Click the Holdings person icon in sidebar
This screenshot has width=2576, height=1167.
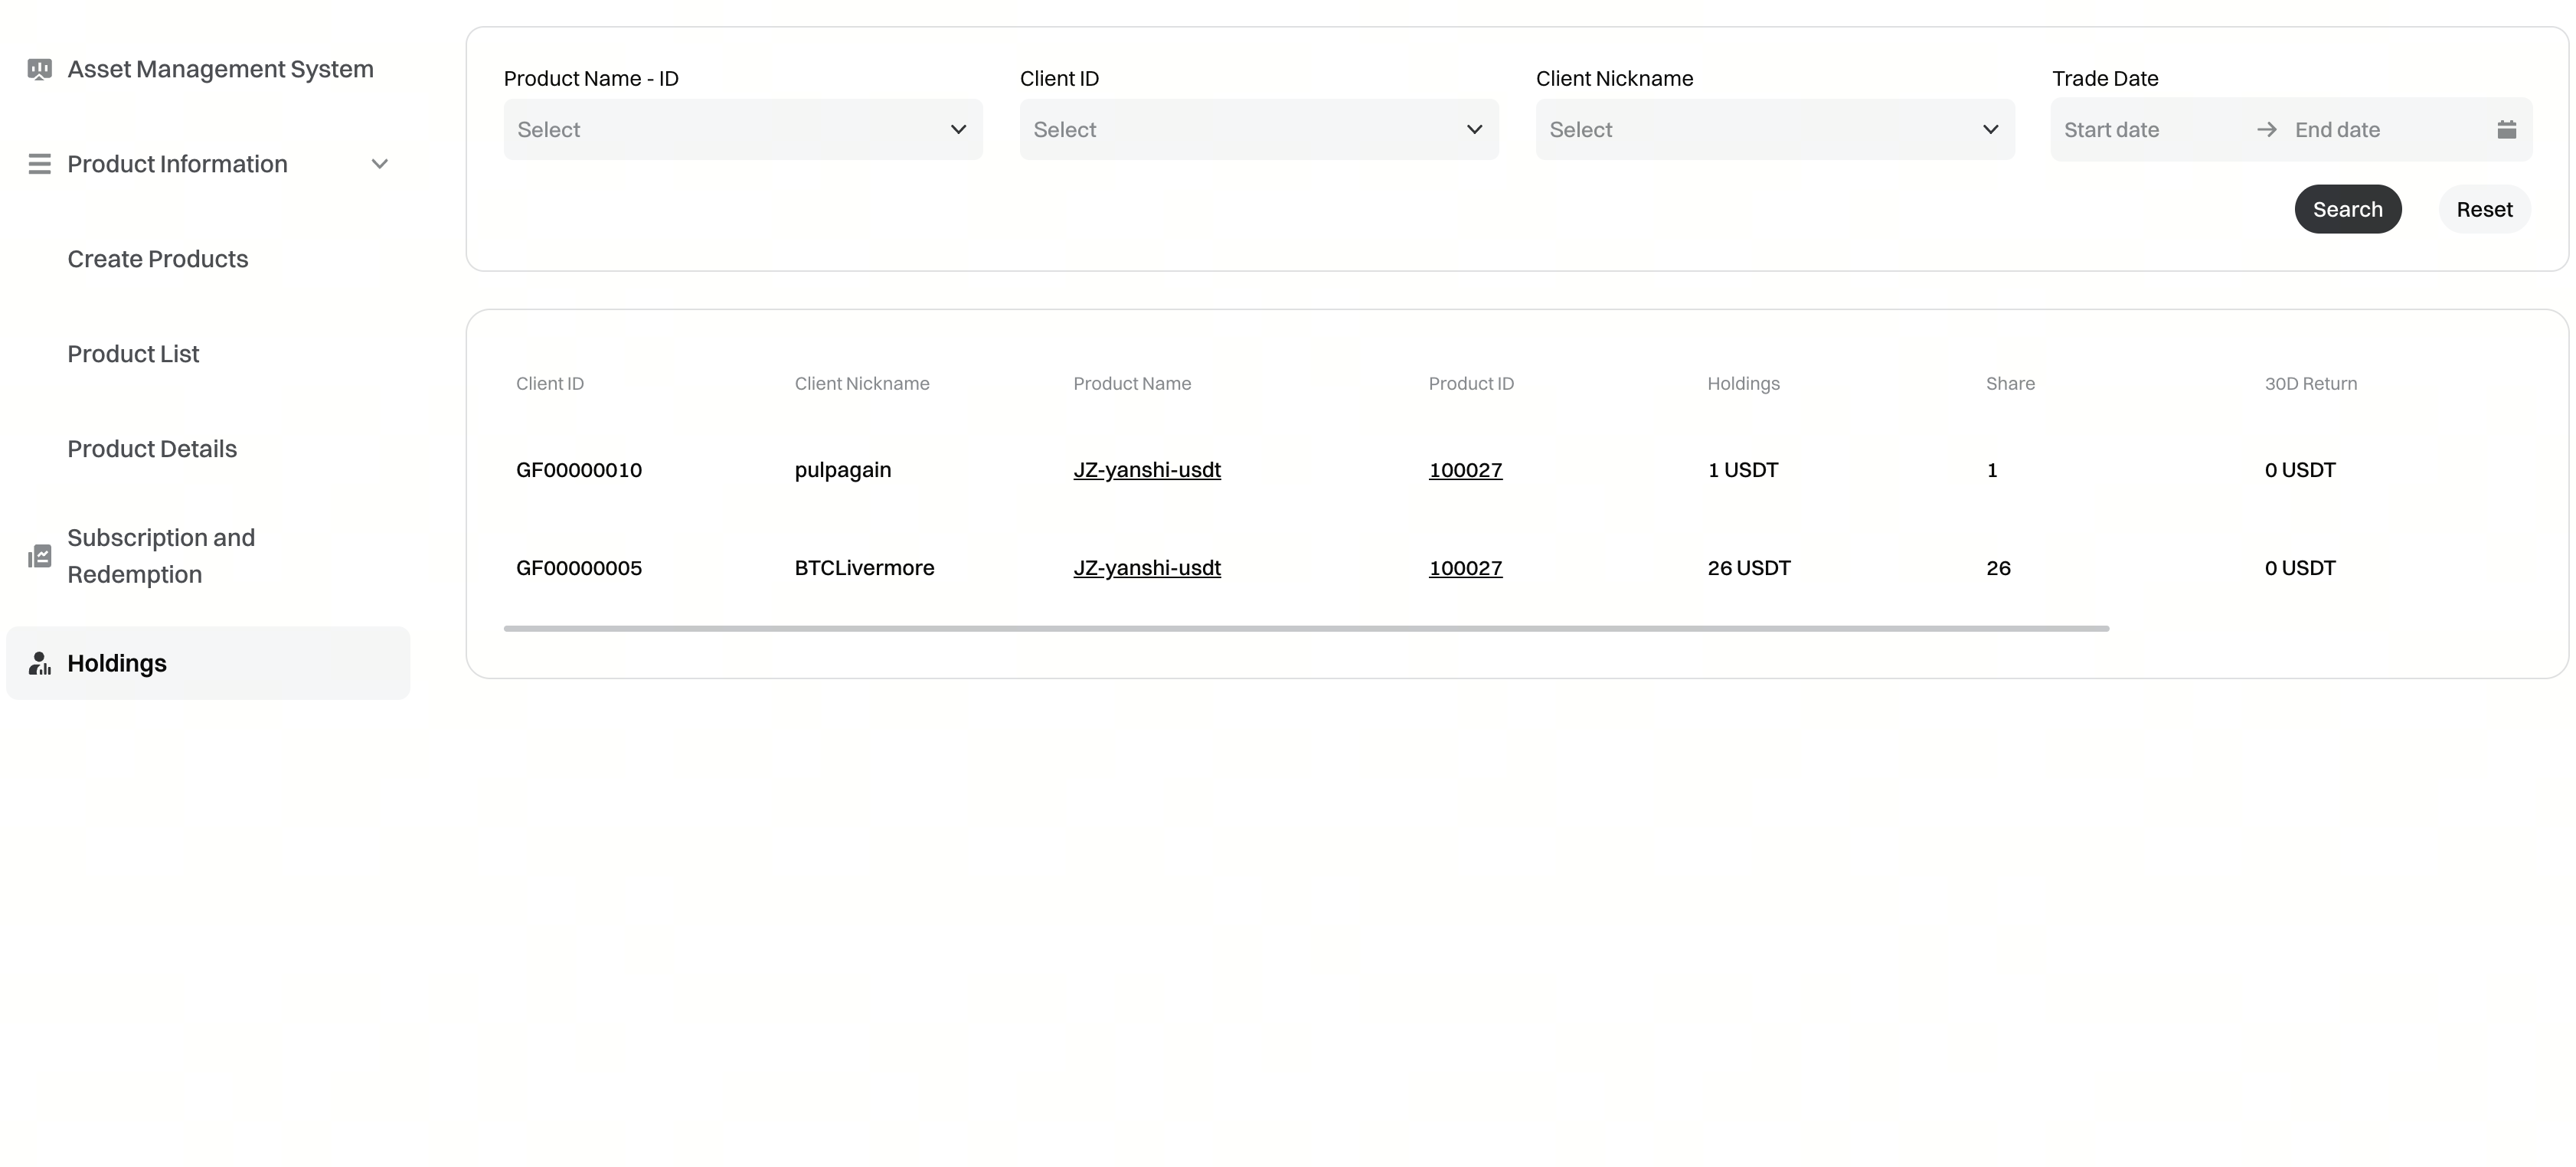coord(39,664)
